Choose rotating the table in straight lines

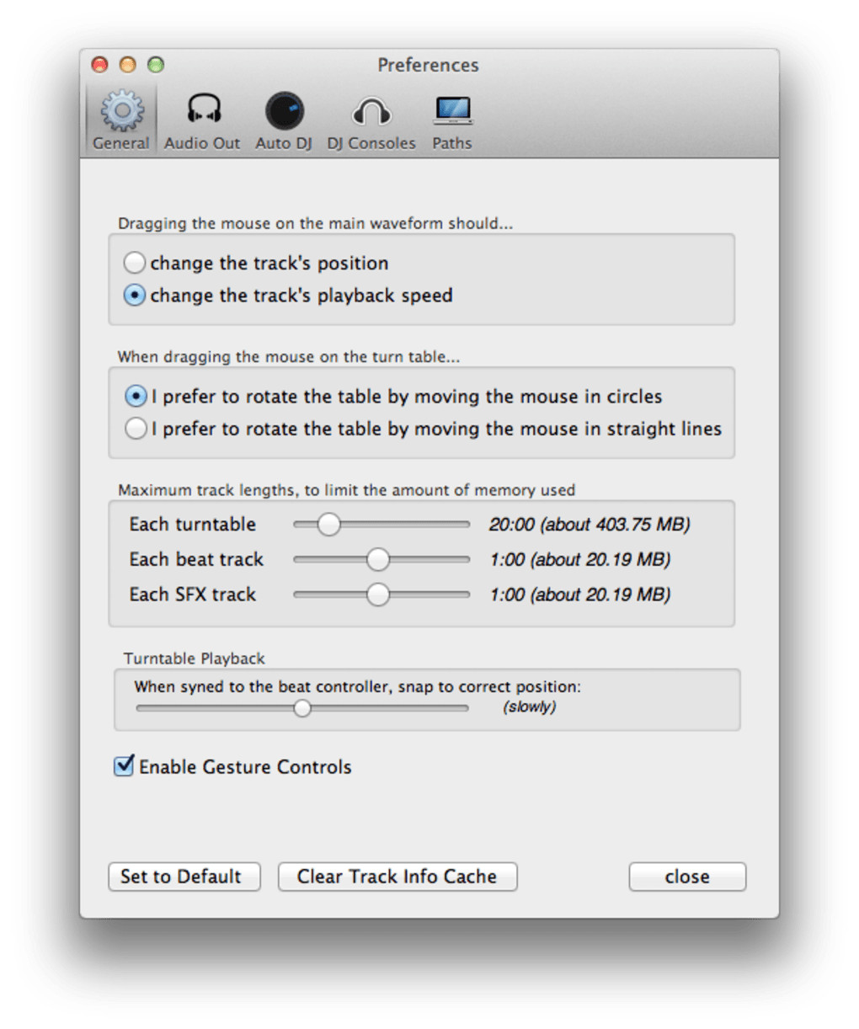pos(136,429)
